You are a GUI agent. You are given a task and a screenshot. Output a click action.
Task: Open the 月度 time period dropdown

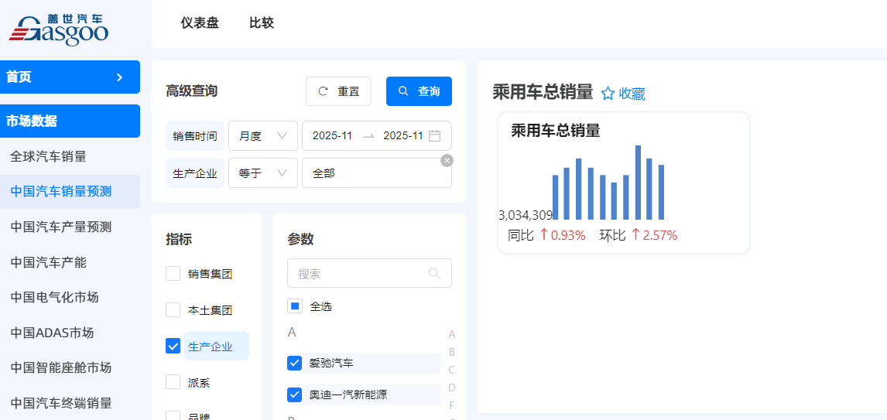pyautogui.click(x=262, y=135)
